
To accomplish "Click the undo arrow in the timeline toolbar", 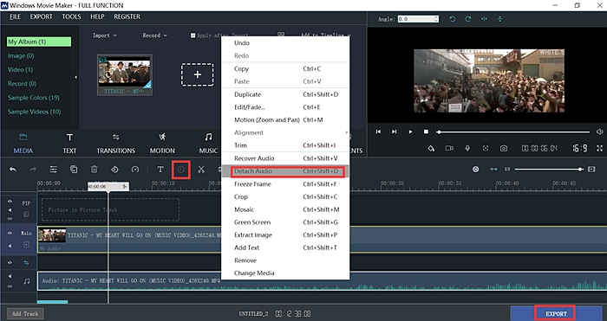I will click(x=13, y=170).
